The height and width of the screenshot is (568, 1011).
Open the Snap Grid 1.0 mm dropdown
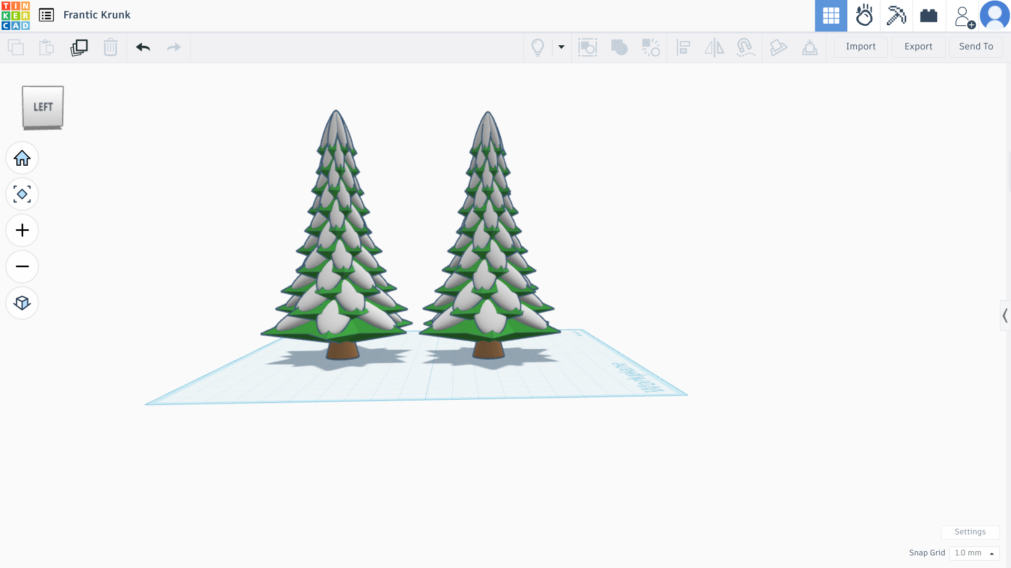click(974, 553)
